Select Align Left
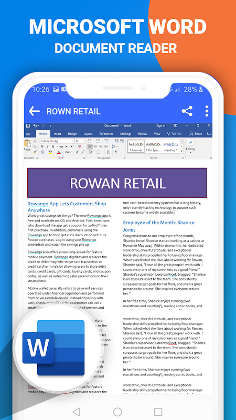The image size is (236, 420). [x=90, y=146]
